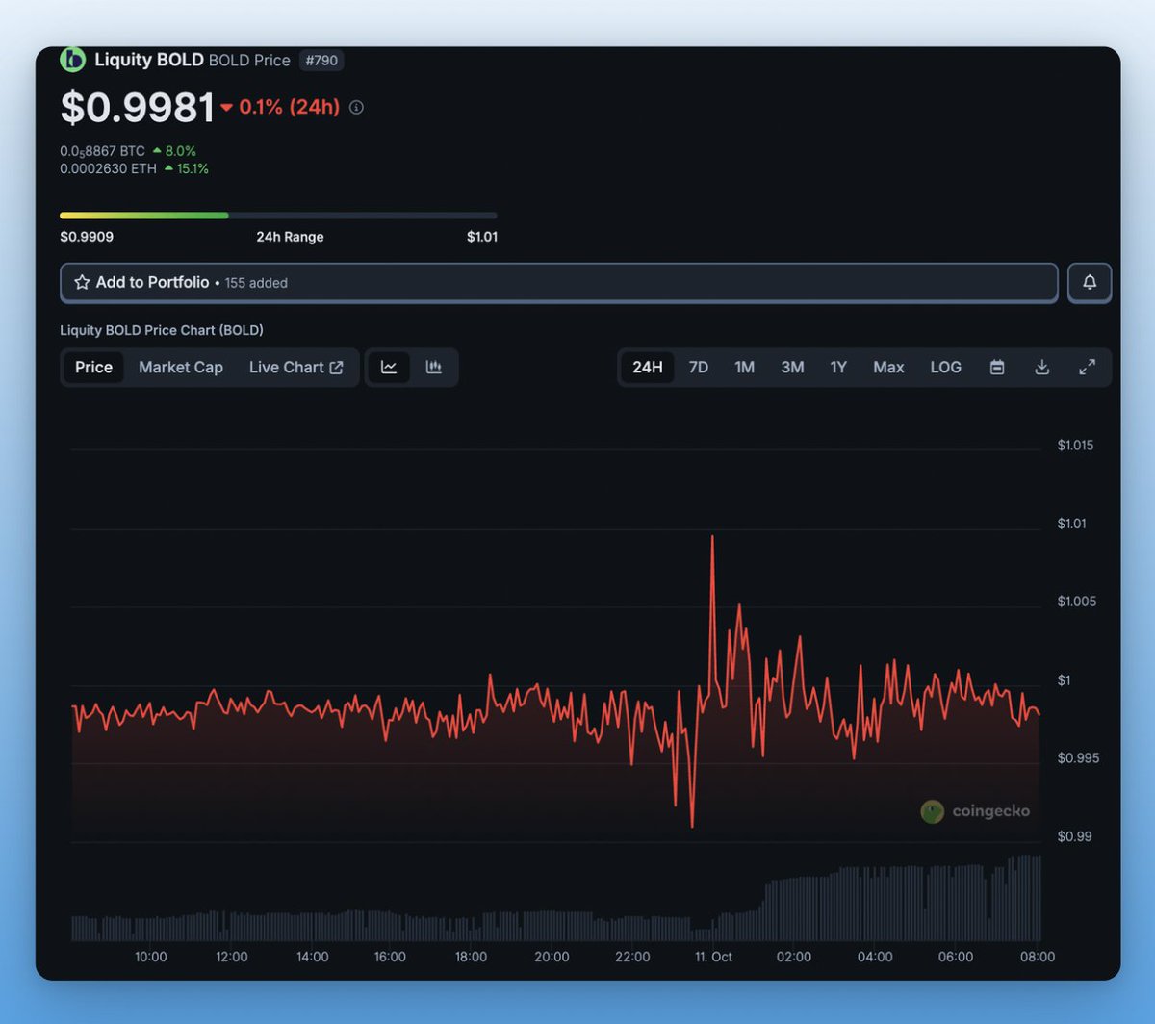Screen dimensions: 1155x1024
Task: Click the star icon in Add to Portfolio
Action: 82,282
